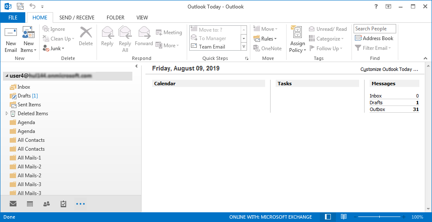Switch to the VIEW tab
Viewport: 432px width, 222px height.
142,17
